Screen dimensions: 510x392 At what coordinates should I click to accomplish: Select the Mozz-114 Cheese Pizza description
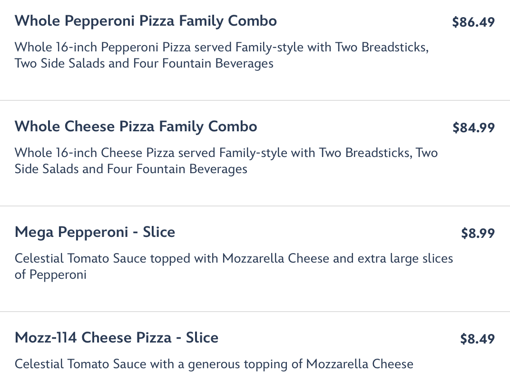click(x=214, y=364)
